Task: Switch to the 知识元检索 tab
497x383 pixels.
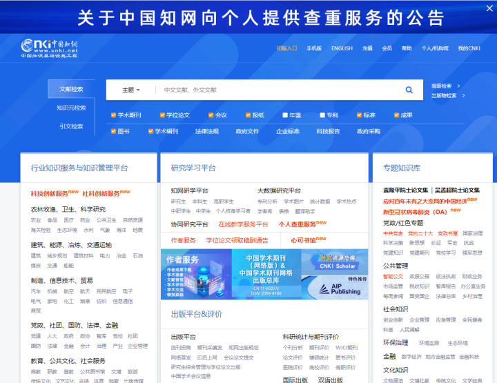Action: [71, 108]
